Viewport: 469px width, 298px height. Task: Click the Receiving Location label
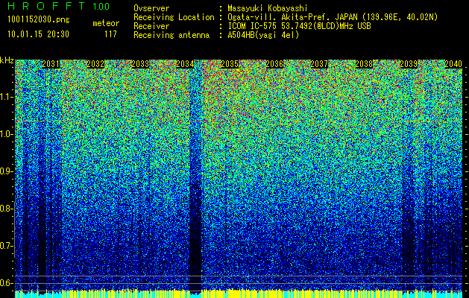click(x=174, y=17)
